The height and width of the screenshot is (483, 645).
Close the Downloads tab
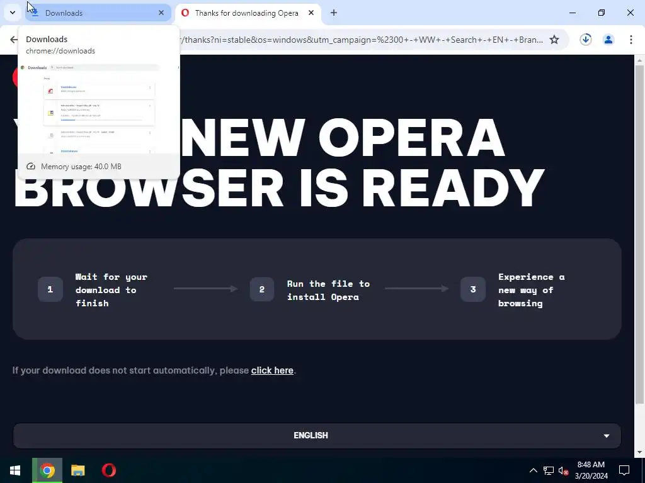click(x=161, y=13)
